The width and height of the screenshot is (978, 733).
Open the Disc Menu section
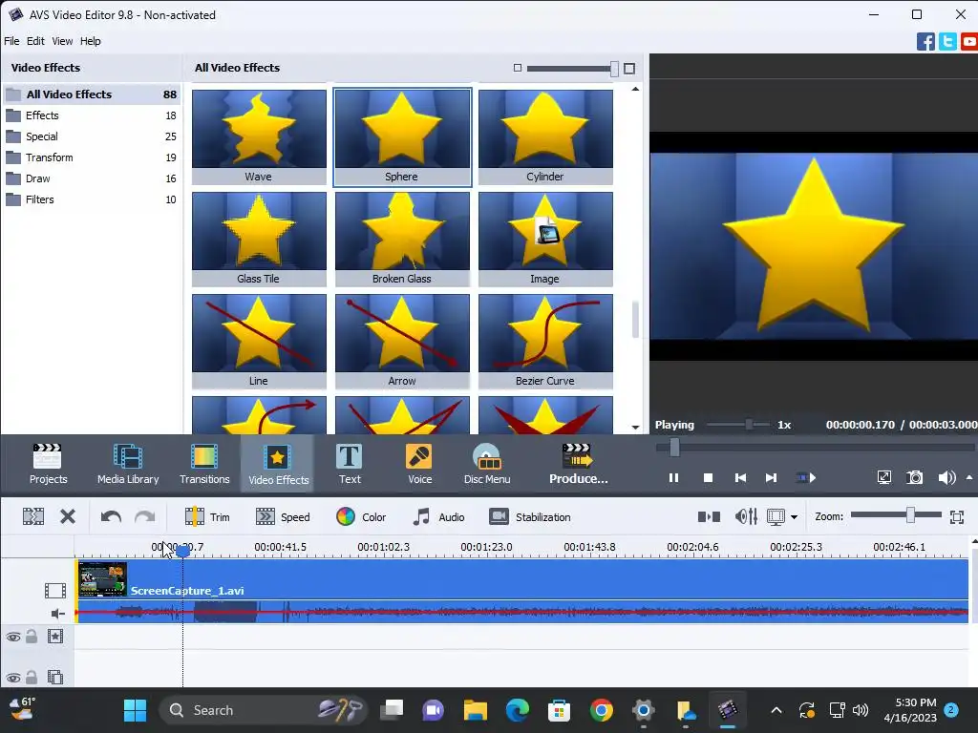pyautogui.click(x=486, y=464)
